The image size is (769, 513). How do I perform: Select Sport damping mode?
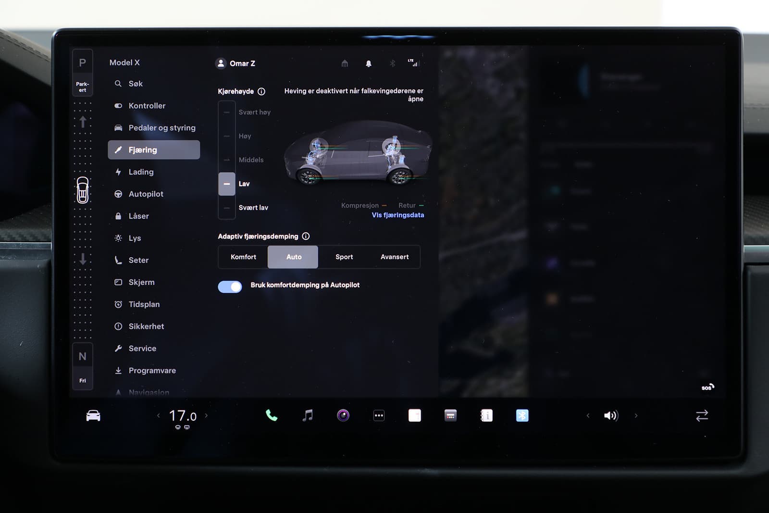tap(344, 257)
